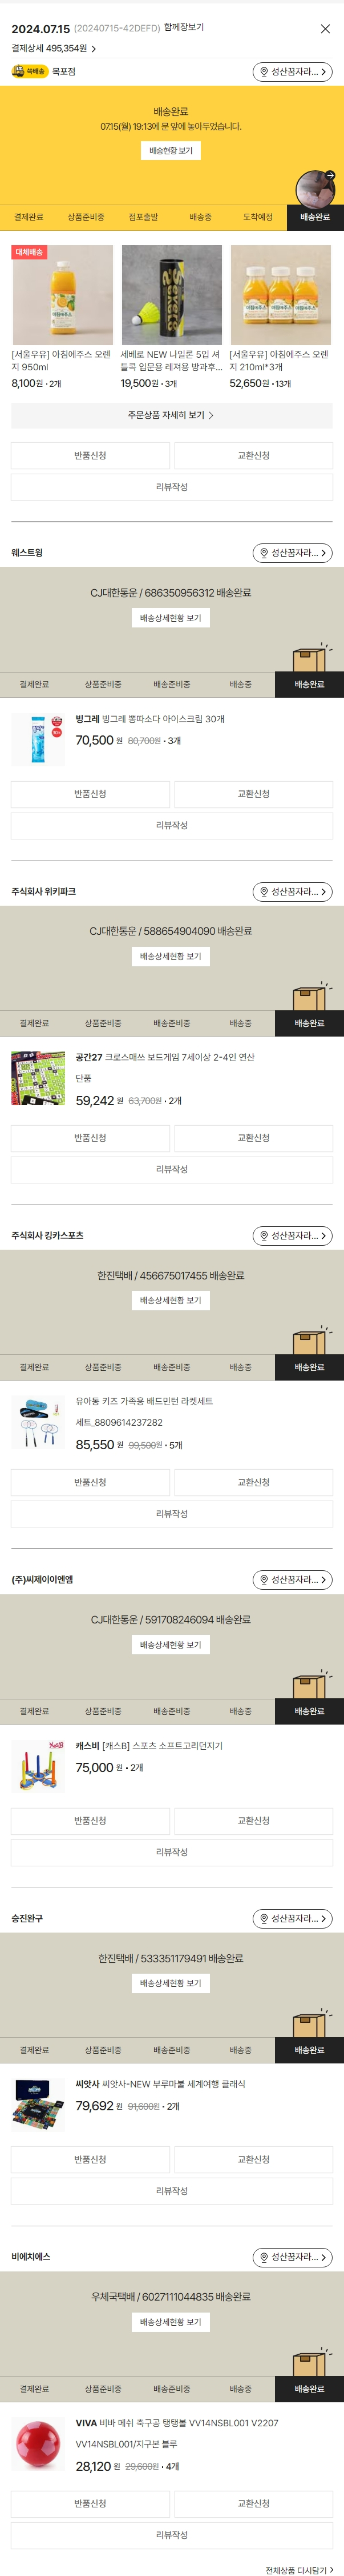Request 교환신청 for 배드민턴 라켓세트
Screen dimensions: 344x2576
pos(253,1482)
